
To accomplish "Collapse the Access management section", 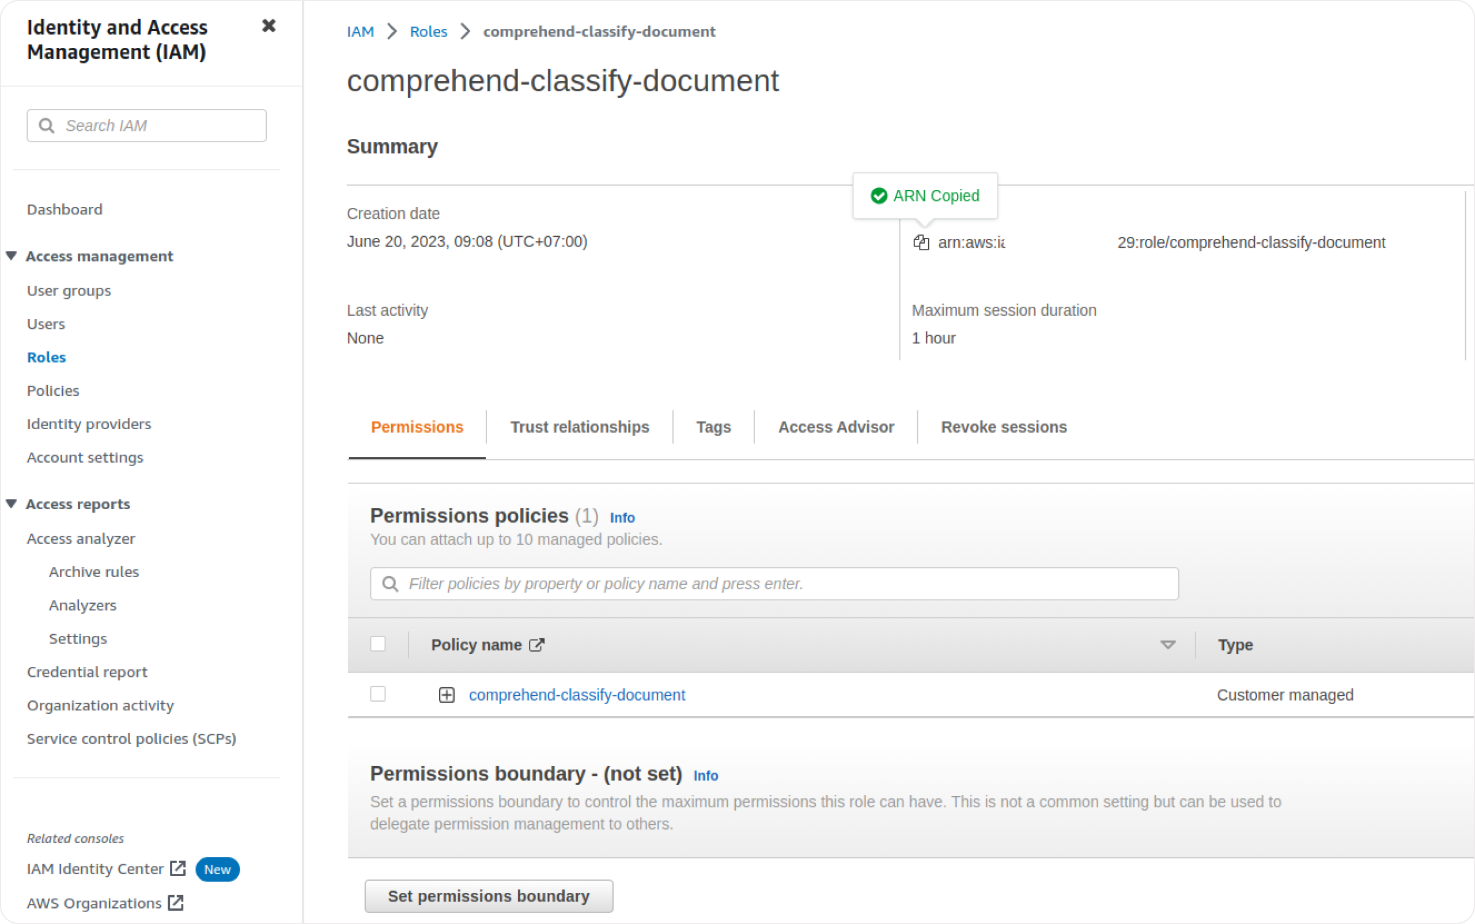I will [12, 256].
